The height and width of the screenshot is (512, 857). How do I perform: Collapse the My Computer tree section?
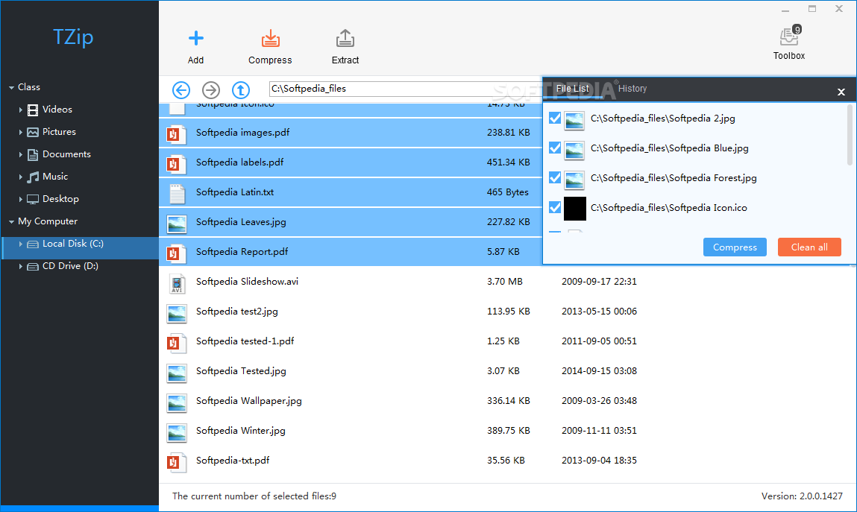click(11, 221)
